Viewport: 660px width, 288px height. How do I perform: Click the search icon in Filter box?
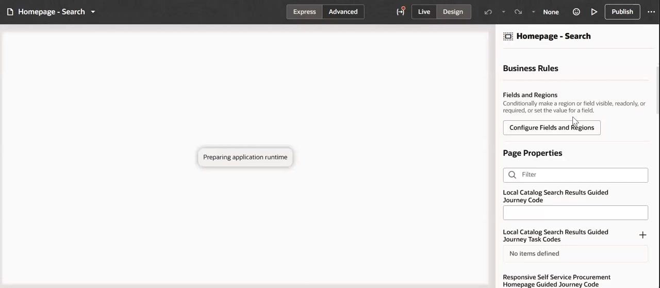click(512, 174)
